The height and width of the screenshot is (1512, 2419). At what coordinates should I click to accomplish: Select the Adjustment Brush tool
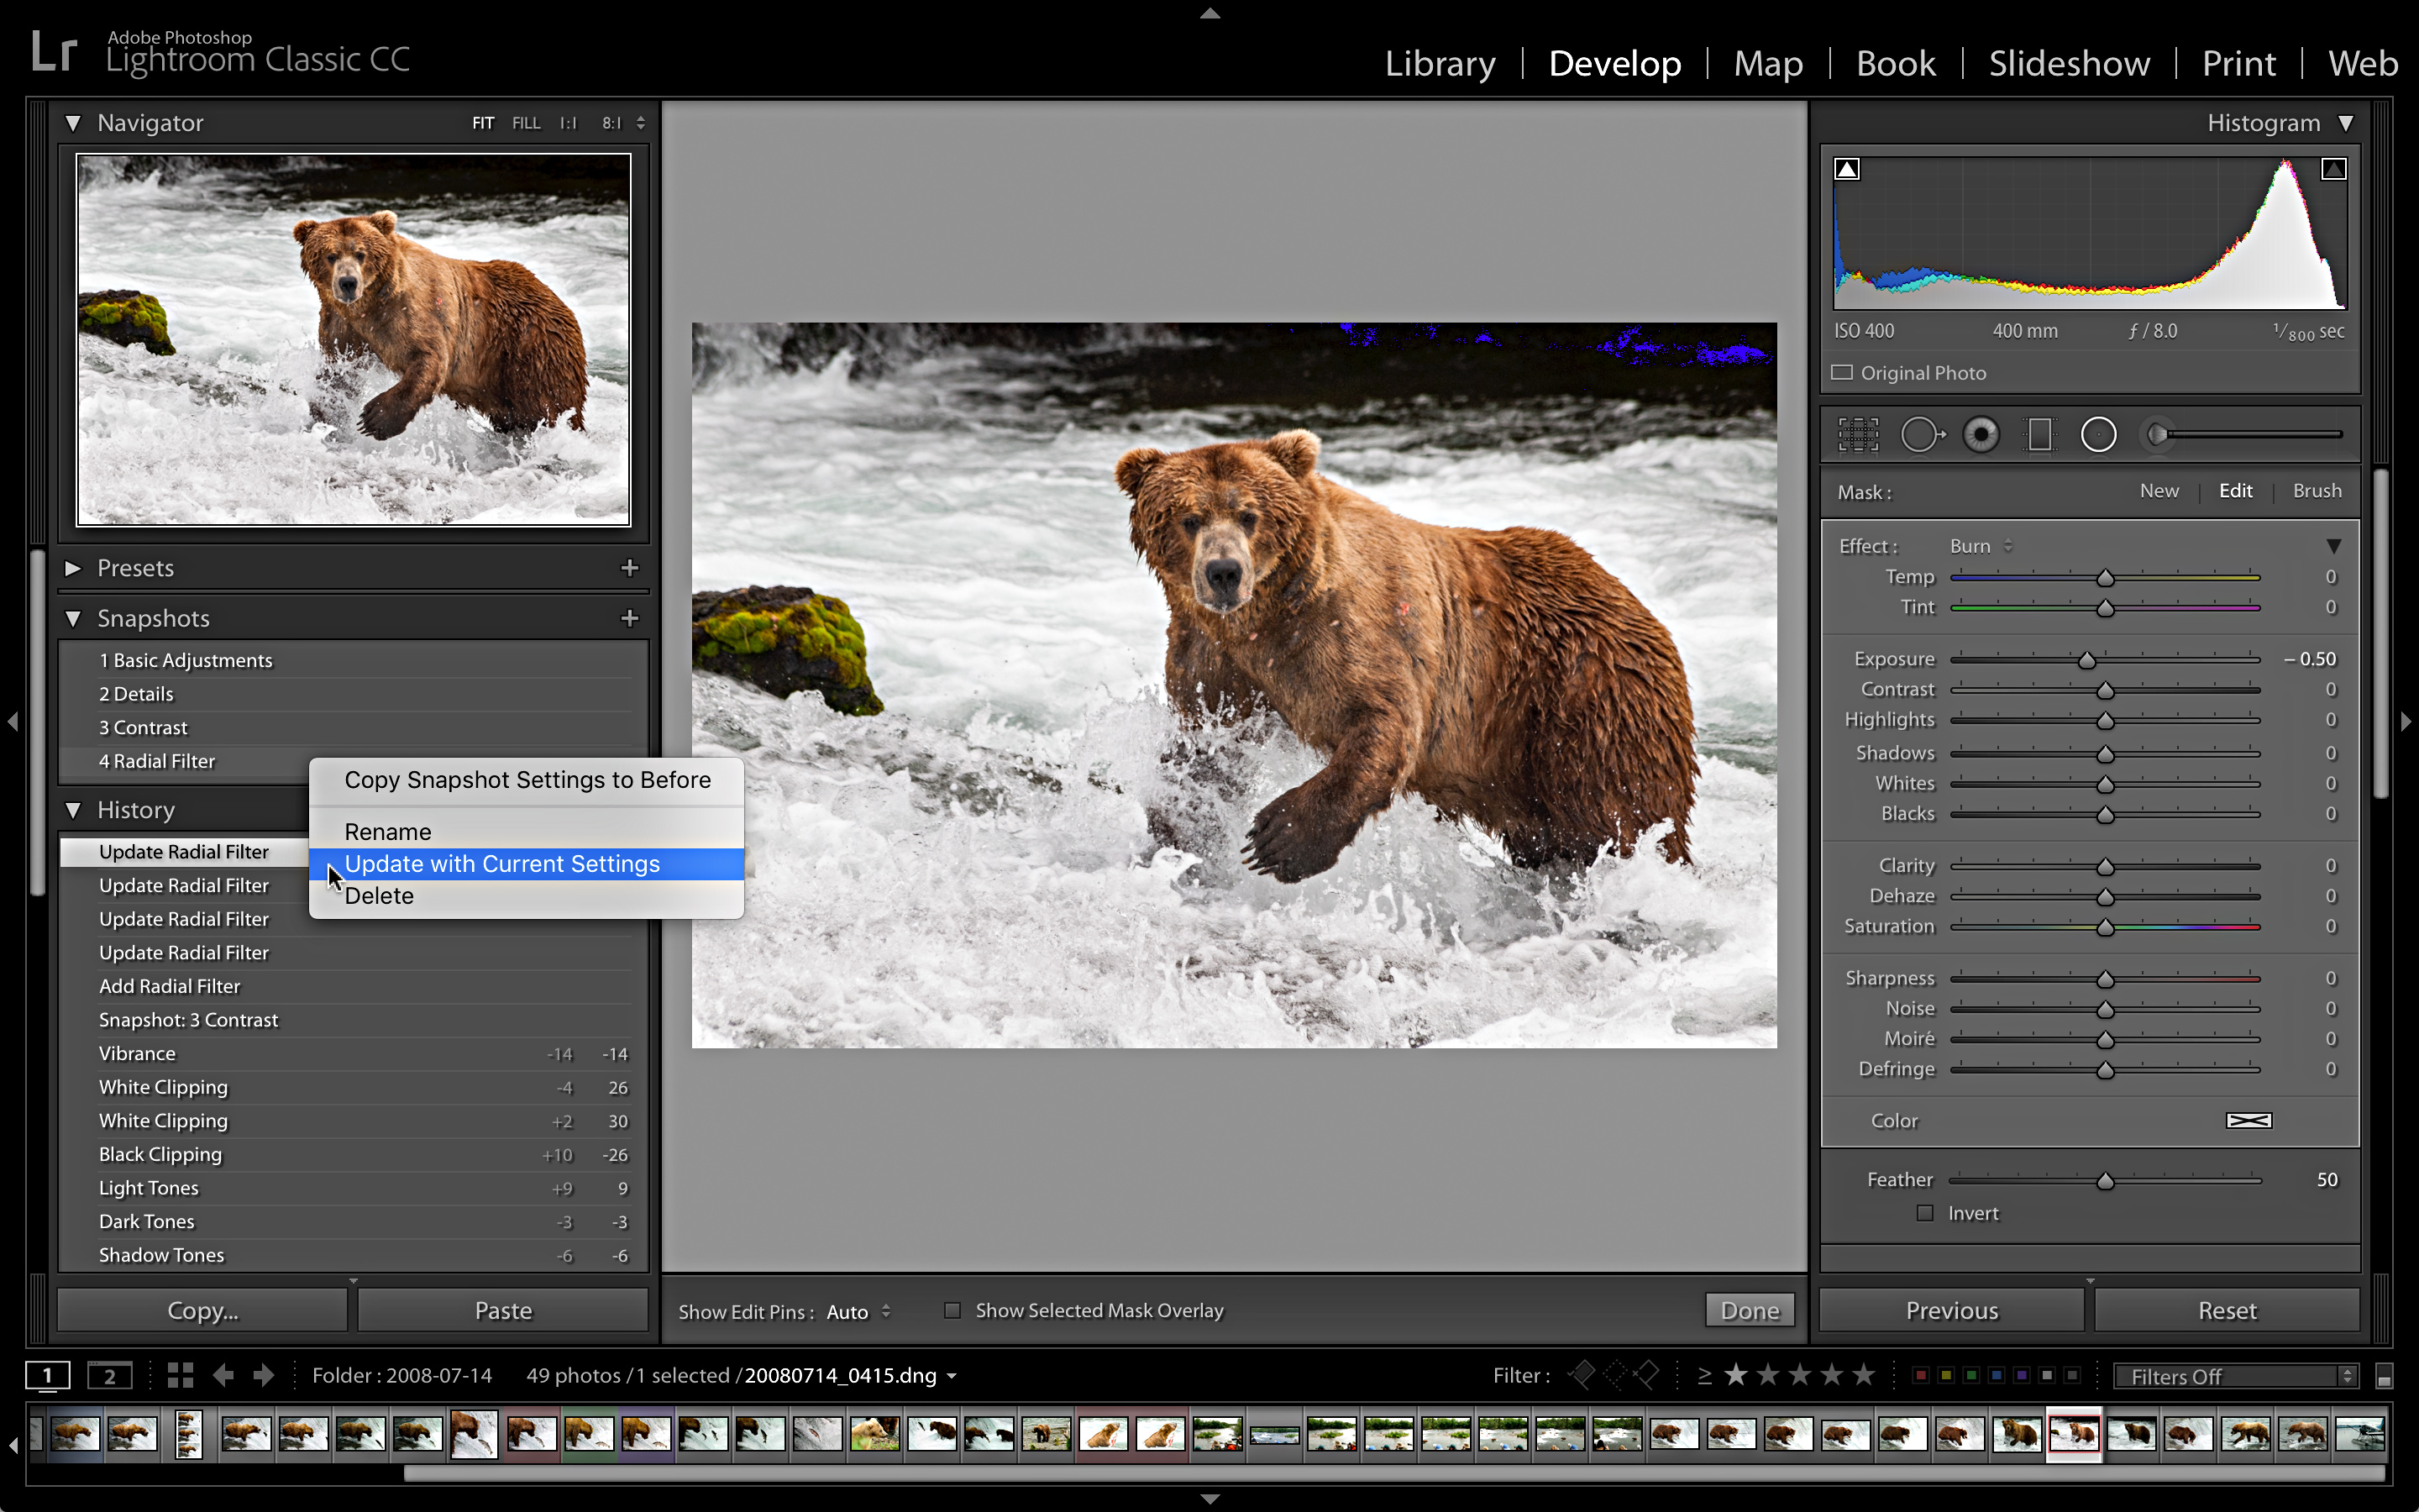tap(2154, 433)
